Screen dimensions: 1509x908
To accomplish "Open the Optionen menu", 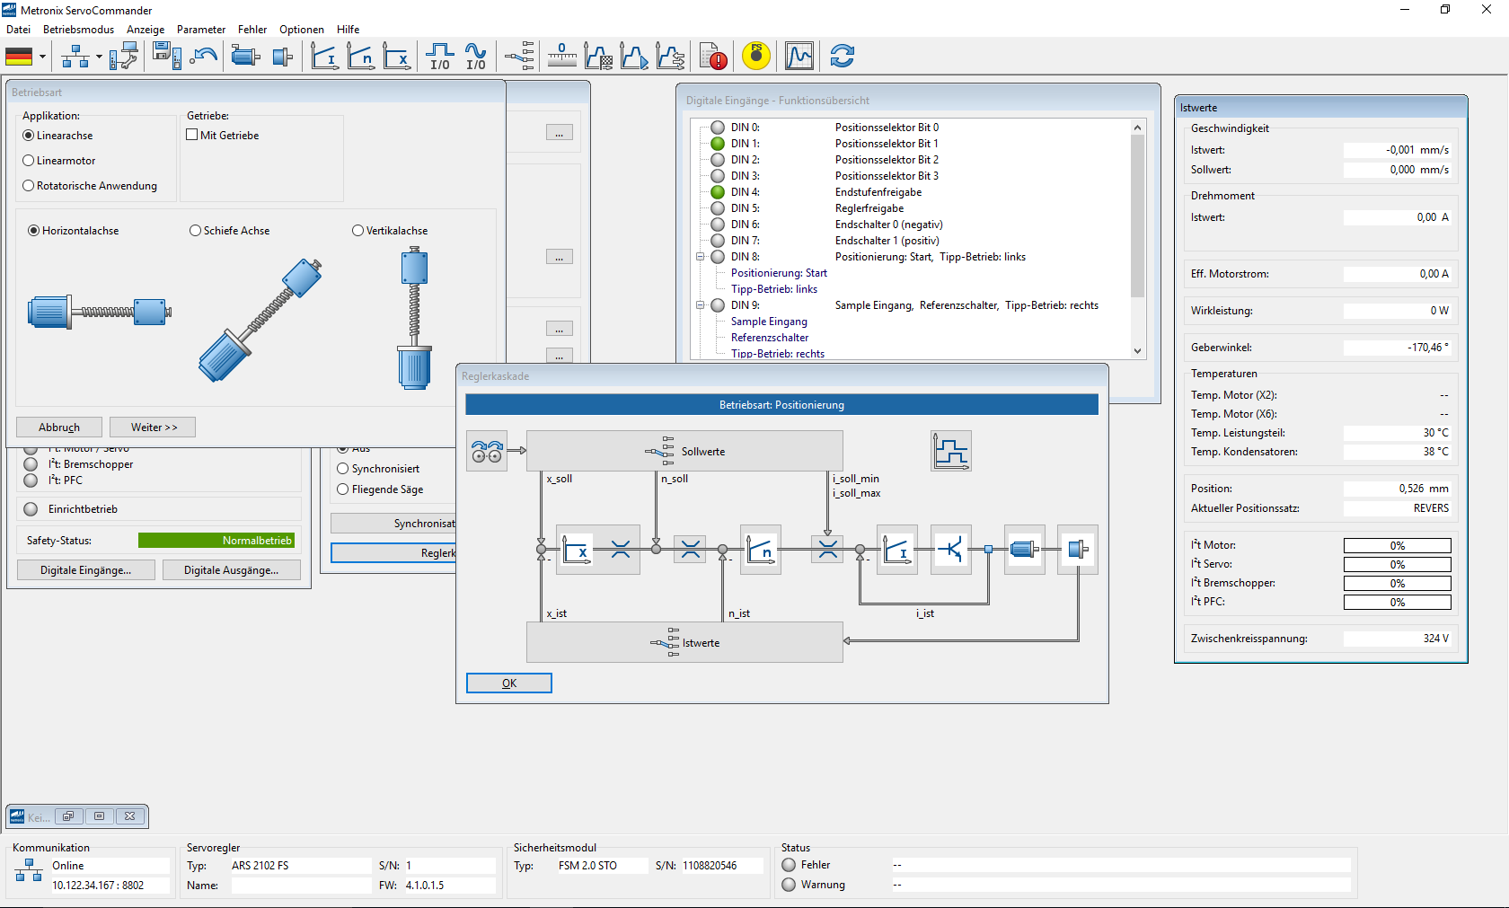I will (x=302, y=30).
